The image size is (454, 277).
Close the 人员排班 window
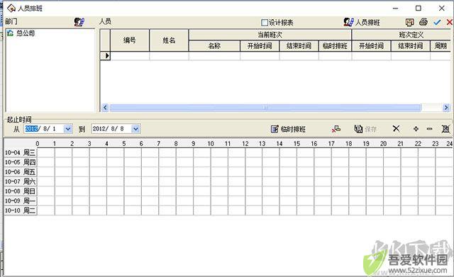coord(441,8)
